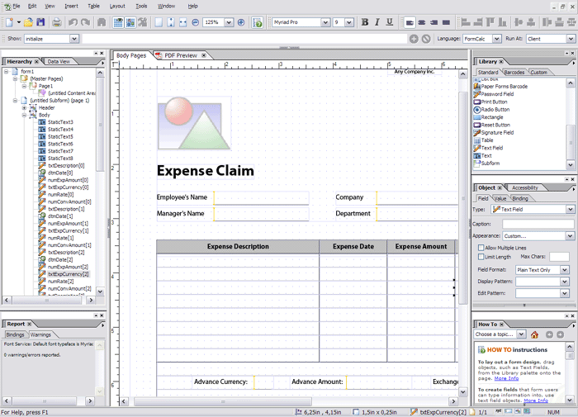This screenshot has height=417, width=578.
Task: Apply Italic text formatting
Action: click(376, 22)
